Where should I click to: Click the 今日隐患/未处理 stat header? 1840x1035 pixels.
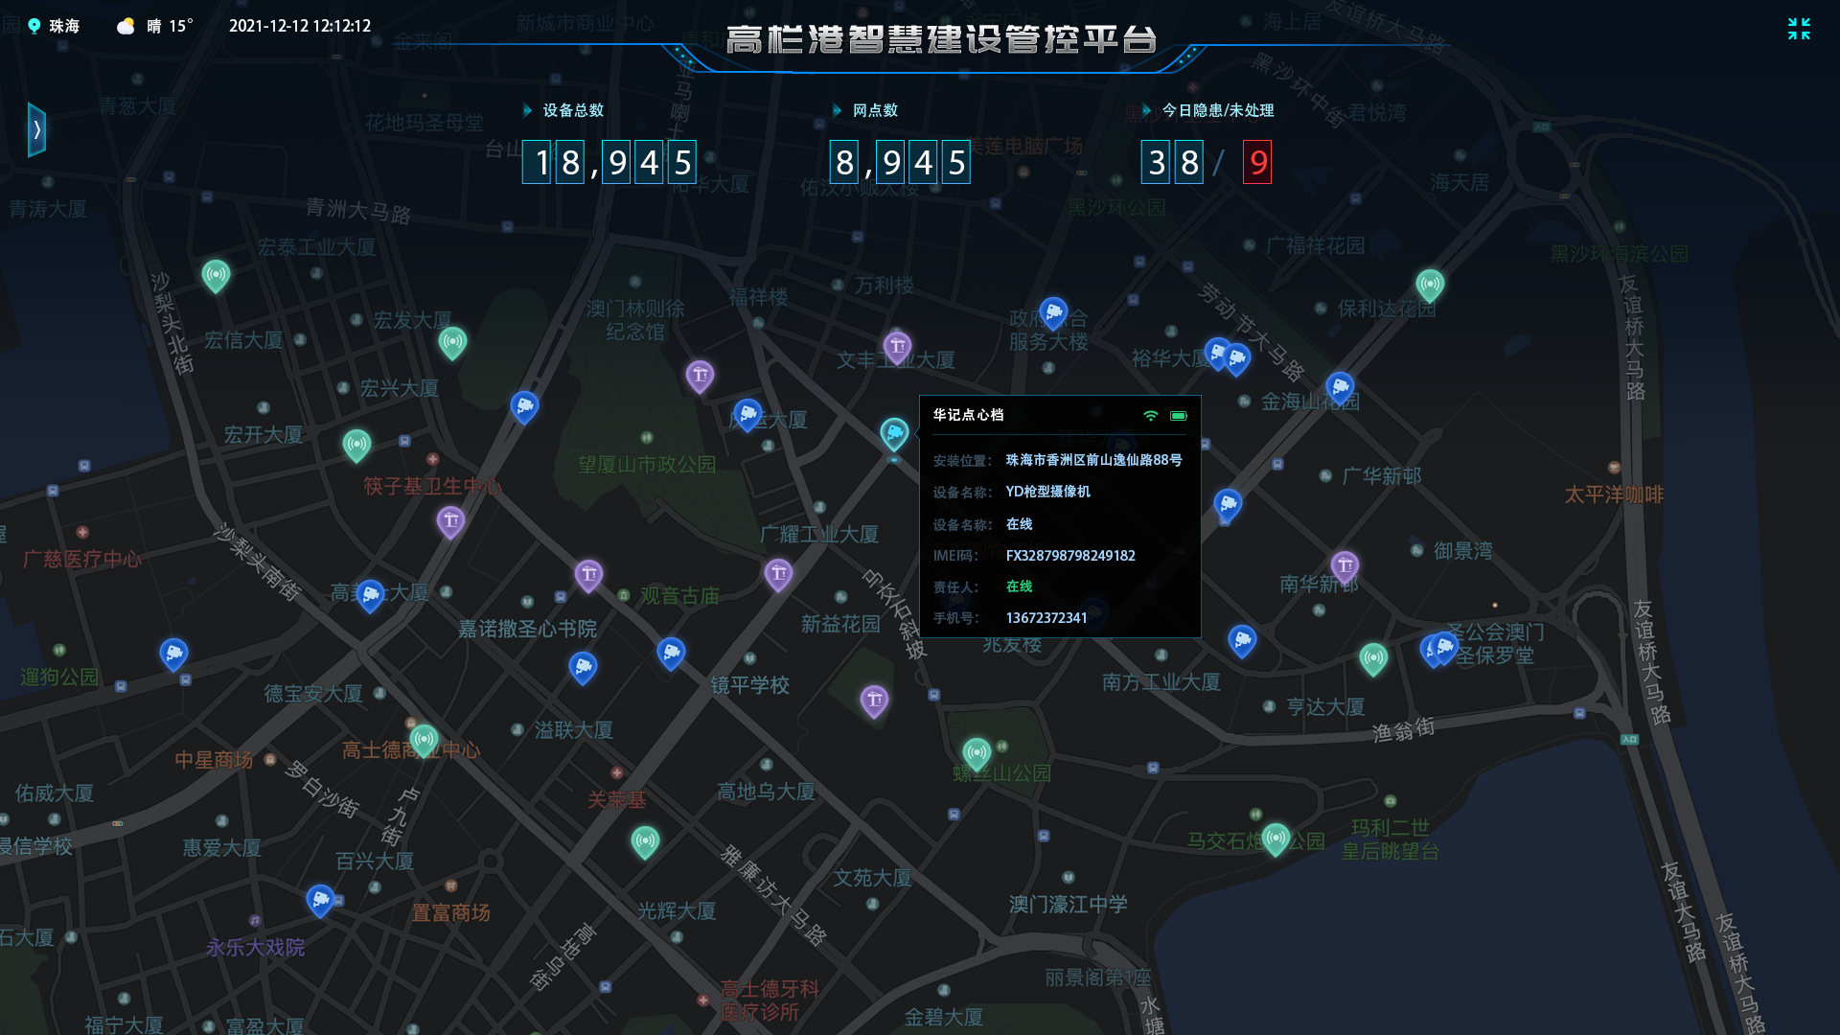pyautogui.click(x=1217, y=110)
